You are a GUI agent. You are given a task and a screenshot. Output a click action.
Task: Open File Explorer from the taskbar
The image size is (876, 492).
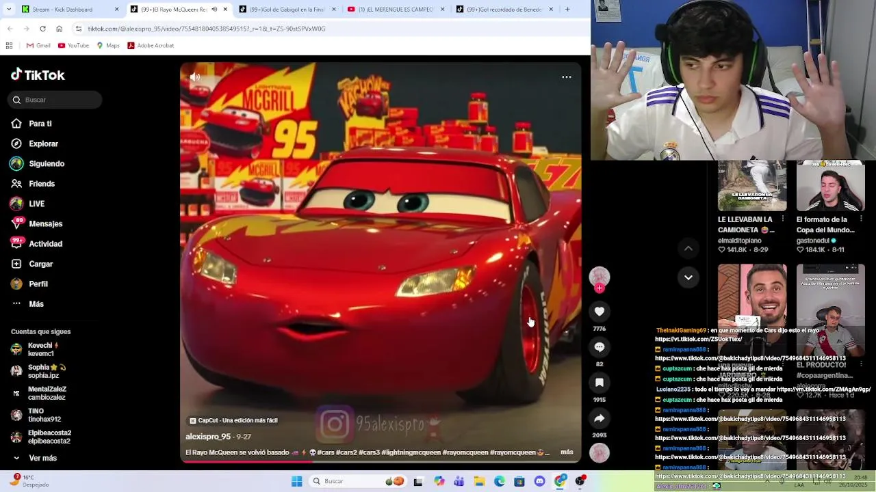pos(479,481)
